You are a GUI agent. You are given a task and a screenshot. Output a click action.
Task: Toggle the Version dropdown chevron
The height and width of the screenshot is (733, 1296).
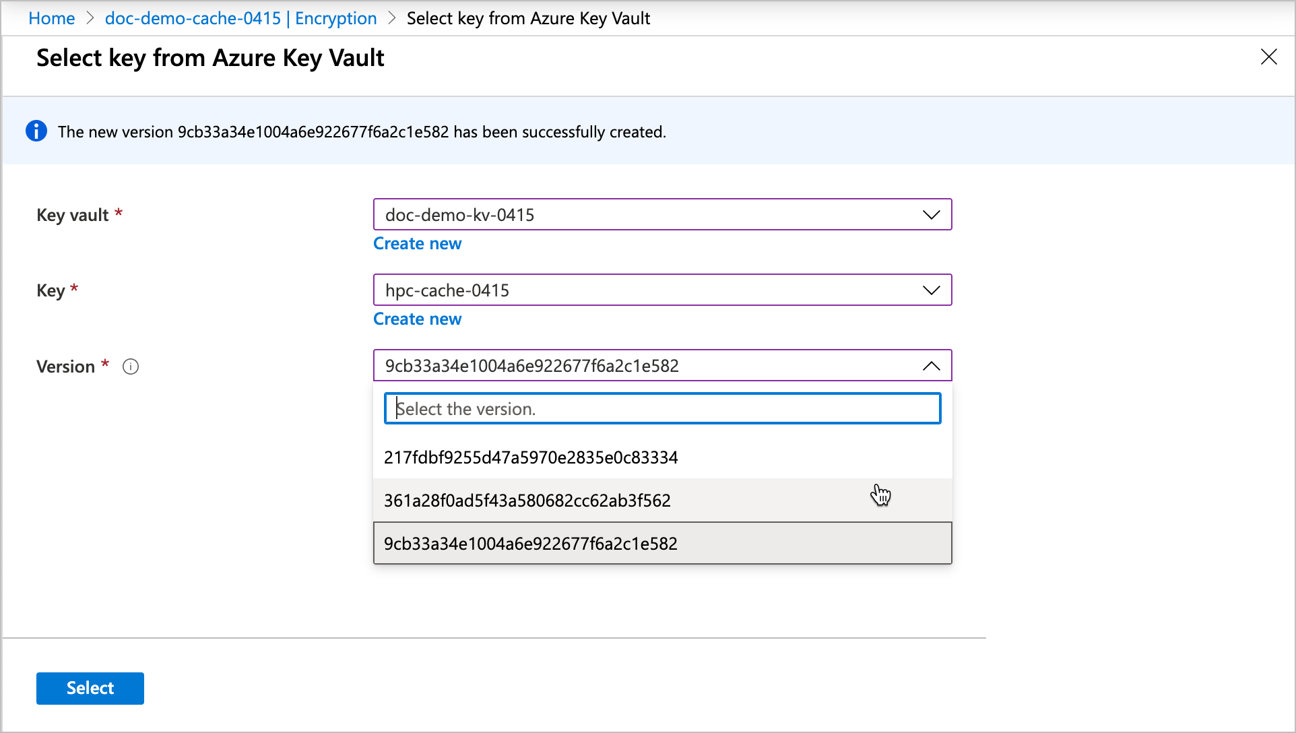931,366
